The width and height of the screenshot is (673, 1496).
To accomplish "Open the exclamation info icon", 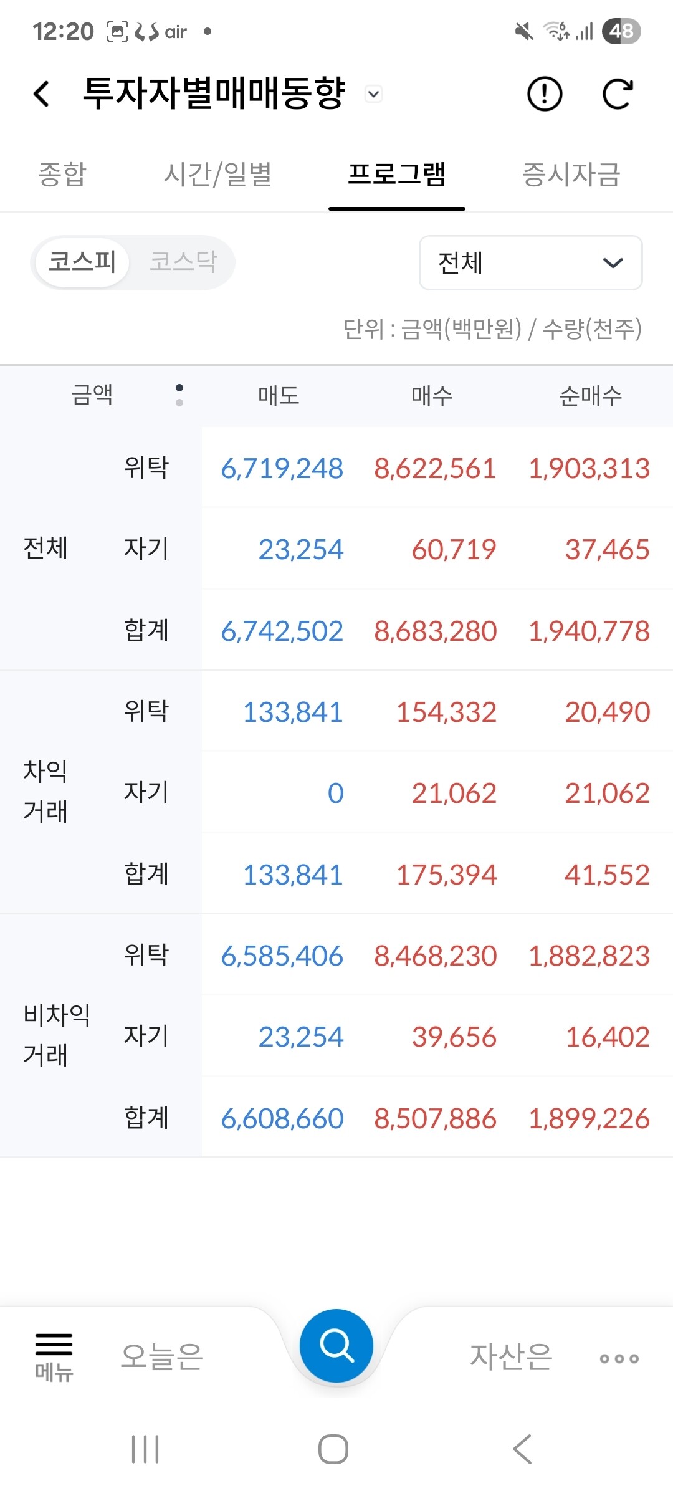I will coord(545,94).
